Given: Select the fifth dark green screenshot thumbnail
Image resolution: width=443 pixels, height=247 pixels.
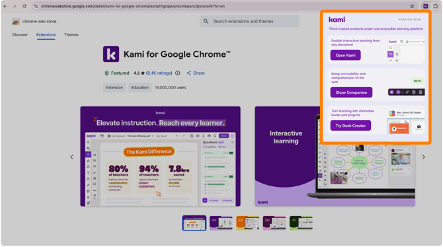Looking at the screenshot, I should [301, 223].
